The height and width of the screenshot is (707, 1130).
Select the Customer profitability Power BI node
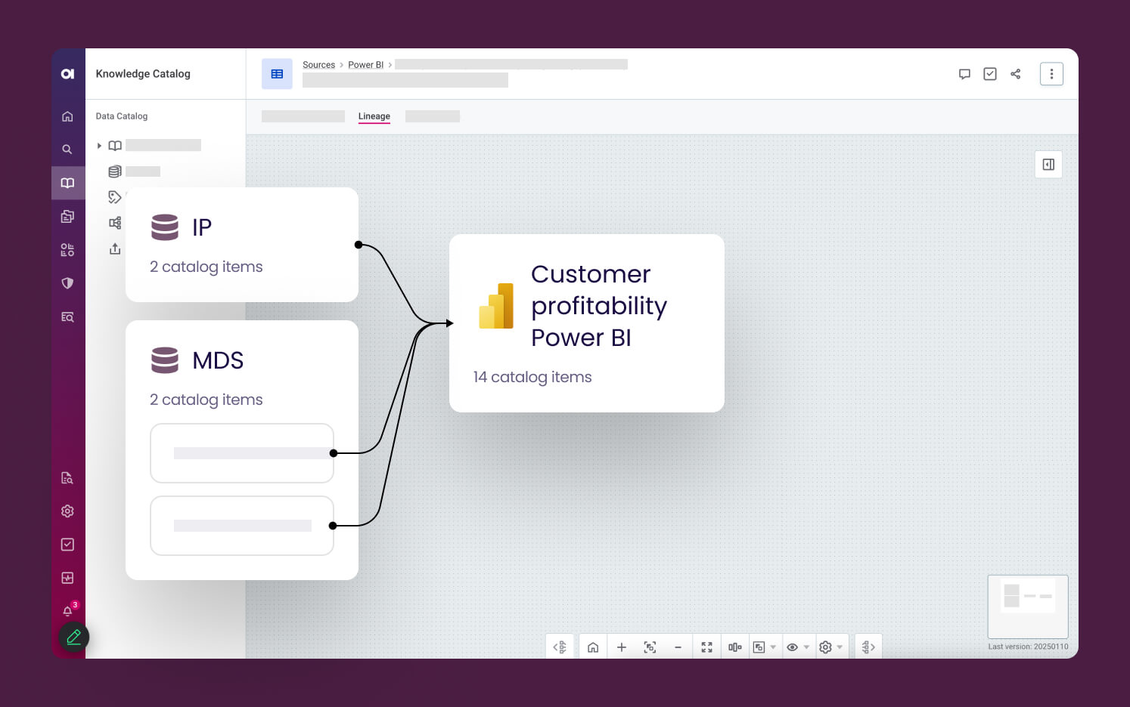[586, 323]
